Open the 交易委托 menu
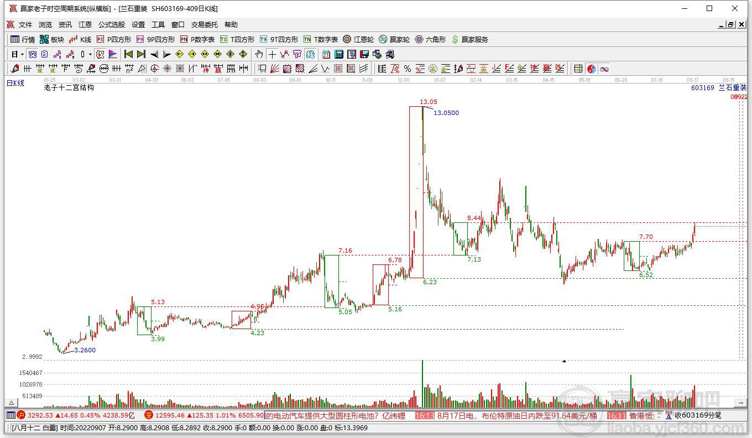Screen dimensions: 752x438 pos(205,25)
